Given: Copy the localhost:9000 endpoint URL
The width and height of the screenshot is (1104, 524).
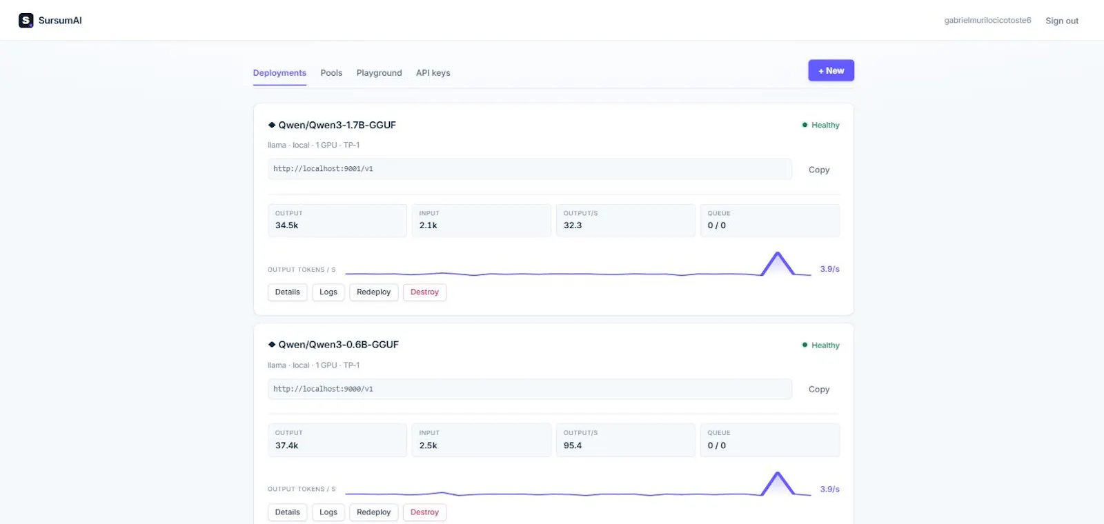Looking at the screenshot, I should pos(818,390).
